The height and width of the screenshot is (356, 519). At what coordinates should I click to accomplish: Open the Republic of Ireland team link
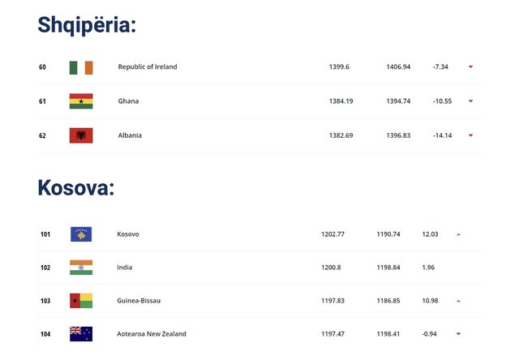[x=148, y=67]
